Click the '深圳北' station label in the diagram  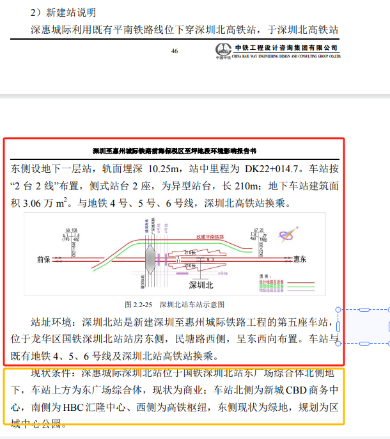(201, 285)
